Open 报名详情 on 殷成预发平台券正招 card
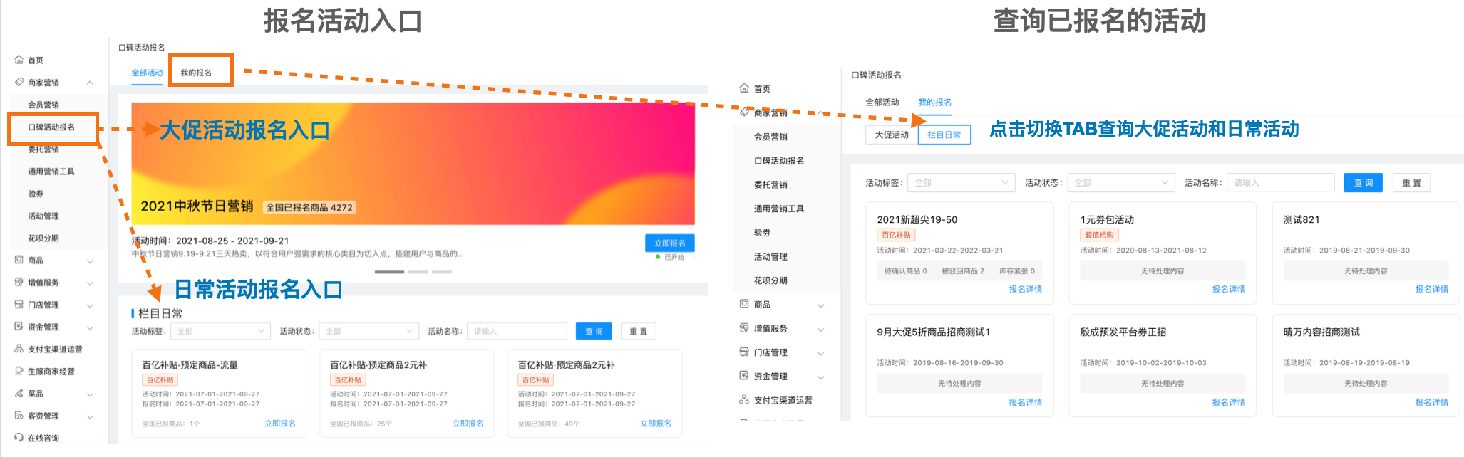The height and width of the screenshot is (457, 1464). coord(1229,402)
